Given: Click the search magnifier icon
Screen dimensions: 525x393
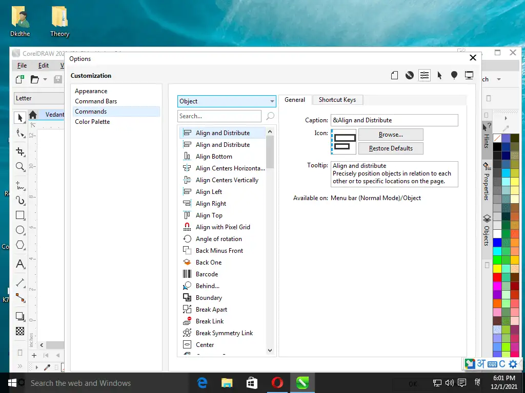Looking at the screenshot, I should (270, 116).
